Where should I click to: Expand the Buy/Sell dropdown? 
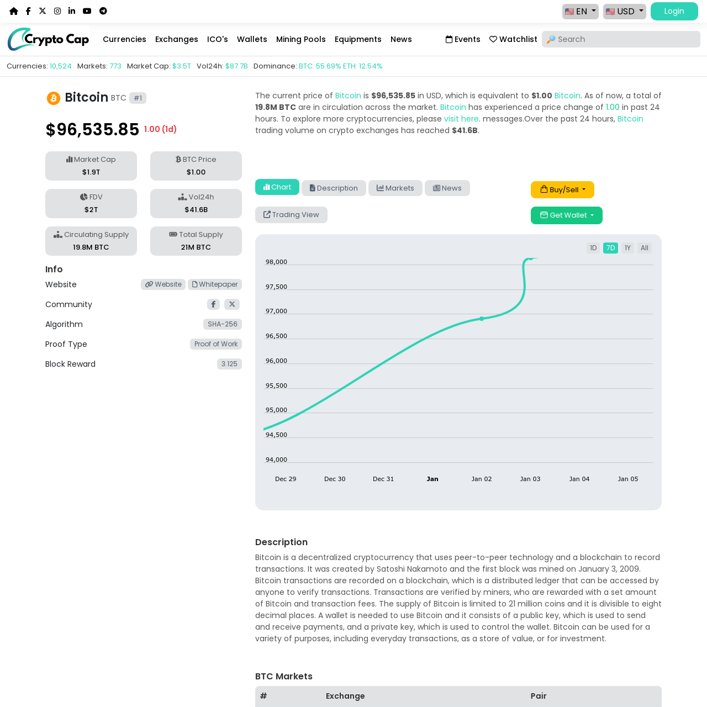pyautogui.click(x=562, y=189)
